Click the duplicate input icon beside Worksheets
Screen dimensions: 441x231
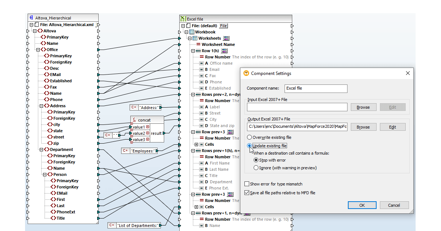point(226,38)
